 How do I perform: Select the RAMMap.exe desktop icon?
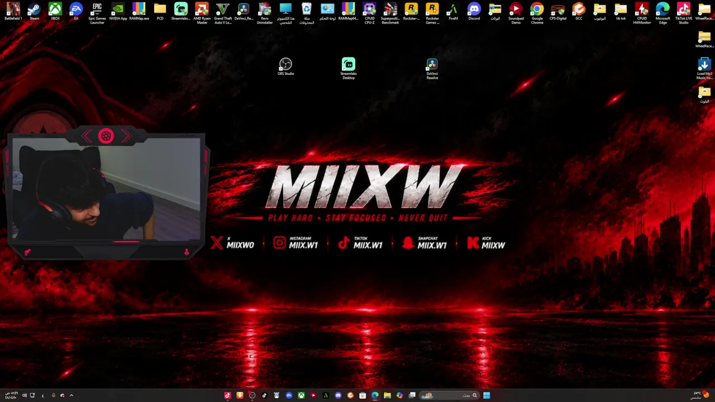[139, 12]
